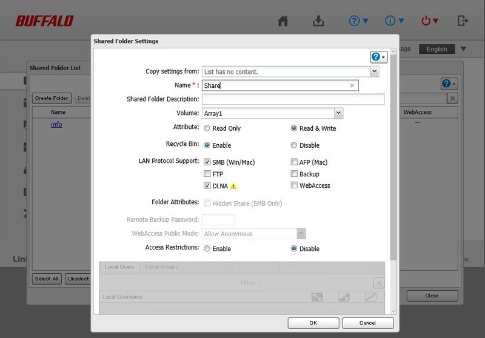Open the 'Copy settings from' dropdown arrow
485x338 pixels.
point(374,71)
